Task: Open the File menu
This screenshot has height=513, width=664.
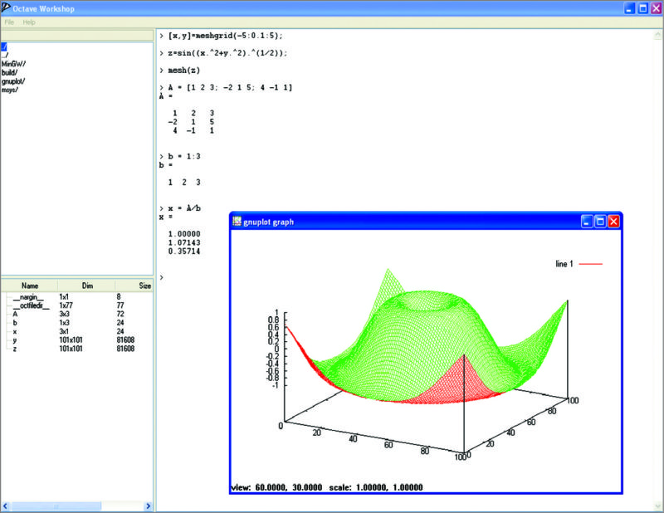Action: coord(9,22)
